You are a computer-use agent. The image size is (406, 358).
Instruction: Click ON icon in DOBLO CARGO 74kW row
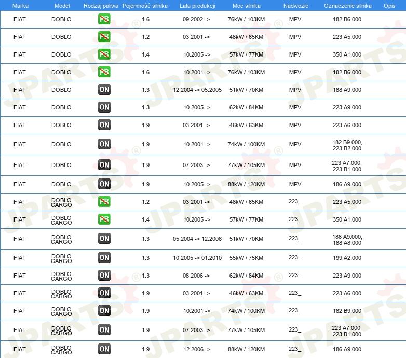pos(104,310)
